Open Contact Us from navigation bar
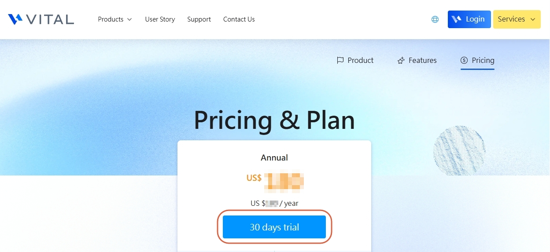550x252 pixels. tap(239, 19)
